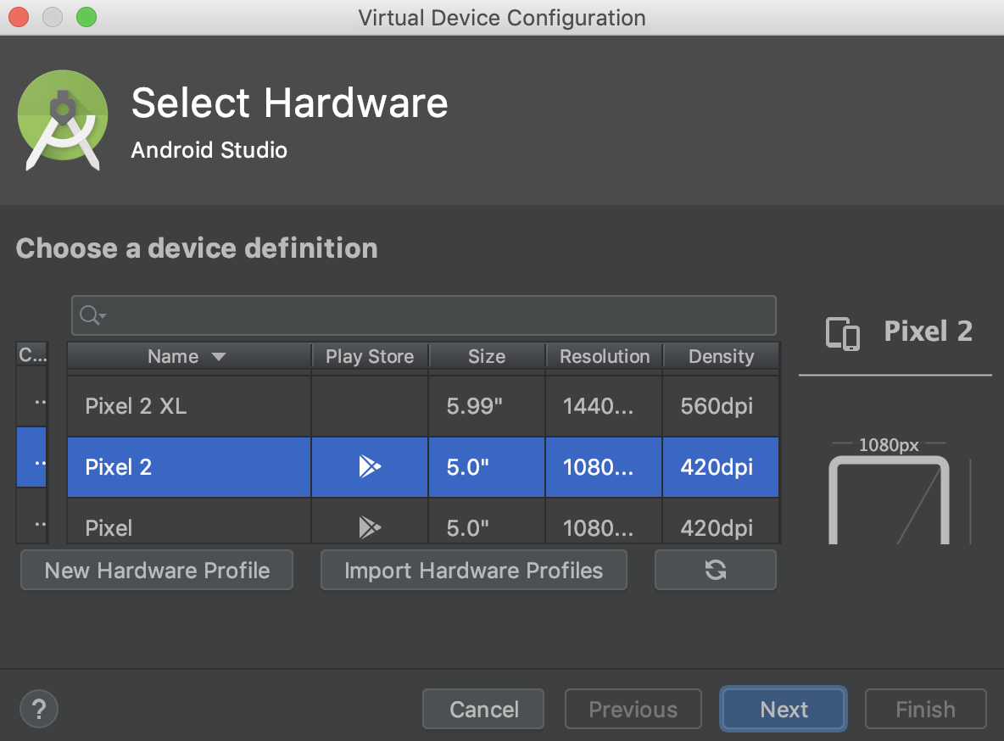Click the Resolution column header
1004x741 pixels.
pos(605,356)
